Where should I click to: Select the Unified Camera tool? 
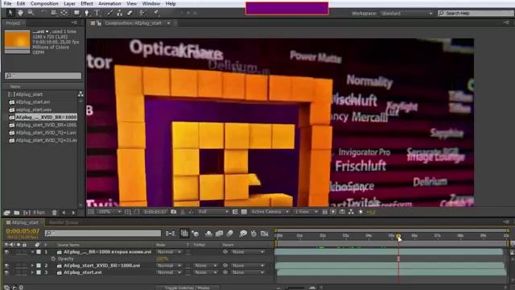pyautogui.click(x=54, y=13)
